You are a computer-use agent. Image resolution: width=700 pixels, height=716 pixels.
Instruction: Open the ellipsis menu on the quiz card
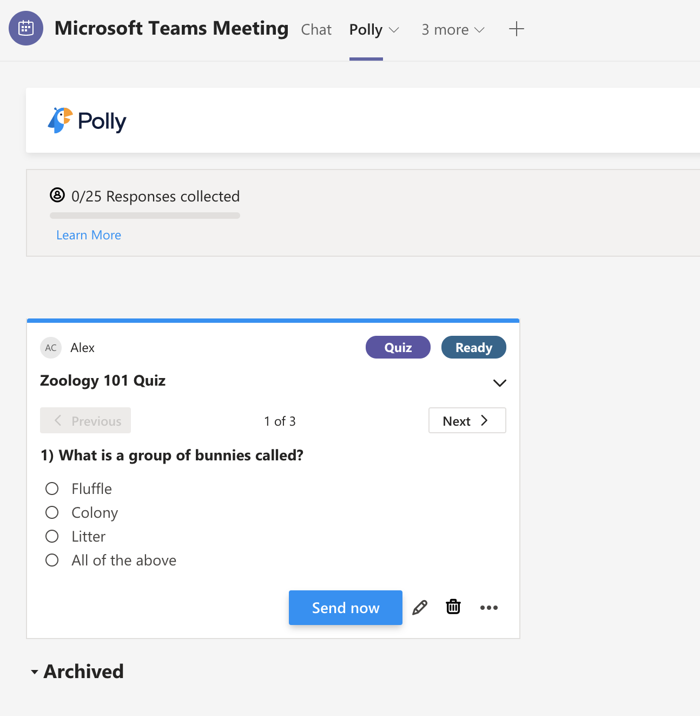coord(489,608)
